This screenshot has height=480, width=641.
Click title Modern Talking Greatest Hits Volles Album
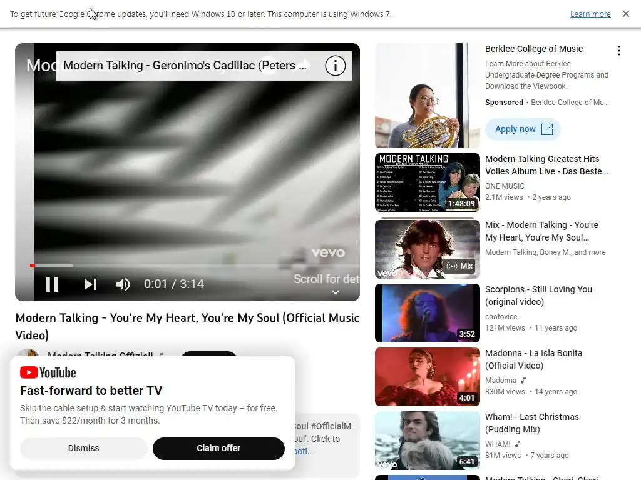(x=546, y=165)
